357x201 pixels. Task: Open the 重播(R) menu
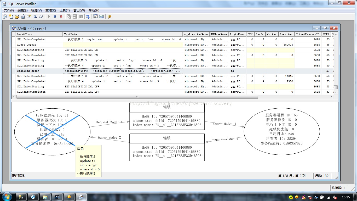(50, 10)
